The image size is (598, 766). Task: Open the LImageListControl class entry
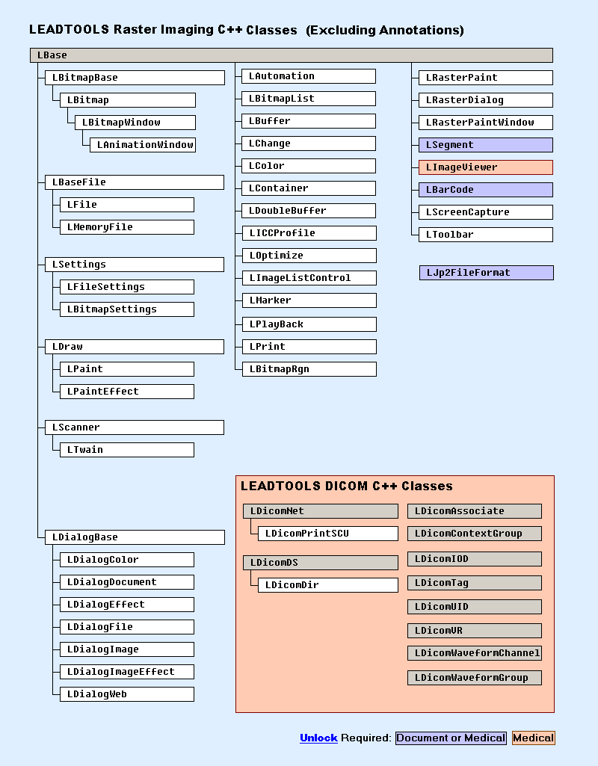coord(309,278)
